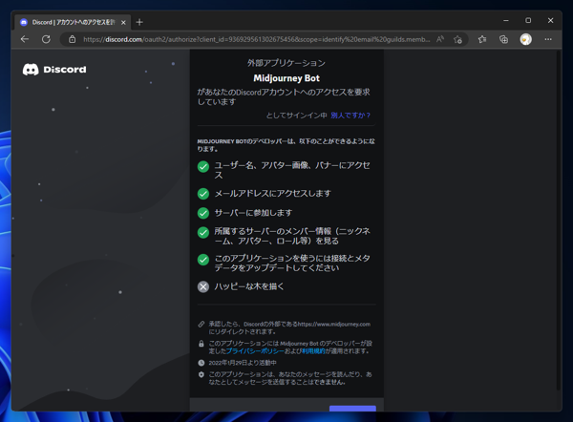Screen dimensions: 573x422
Task: Close the Discord browser tab
Action: pyautogui.click(x=123, y=22)
